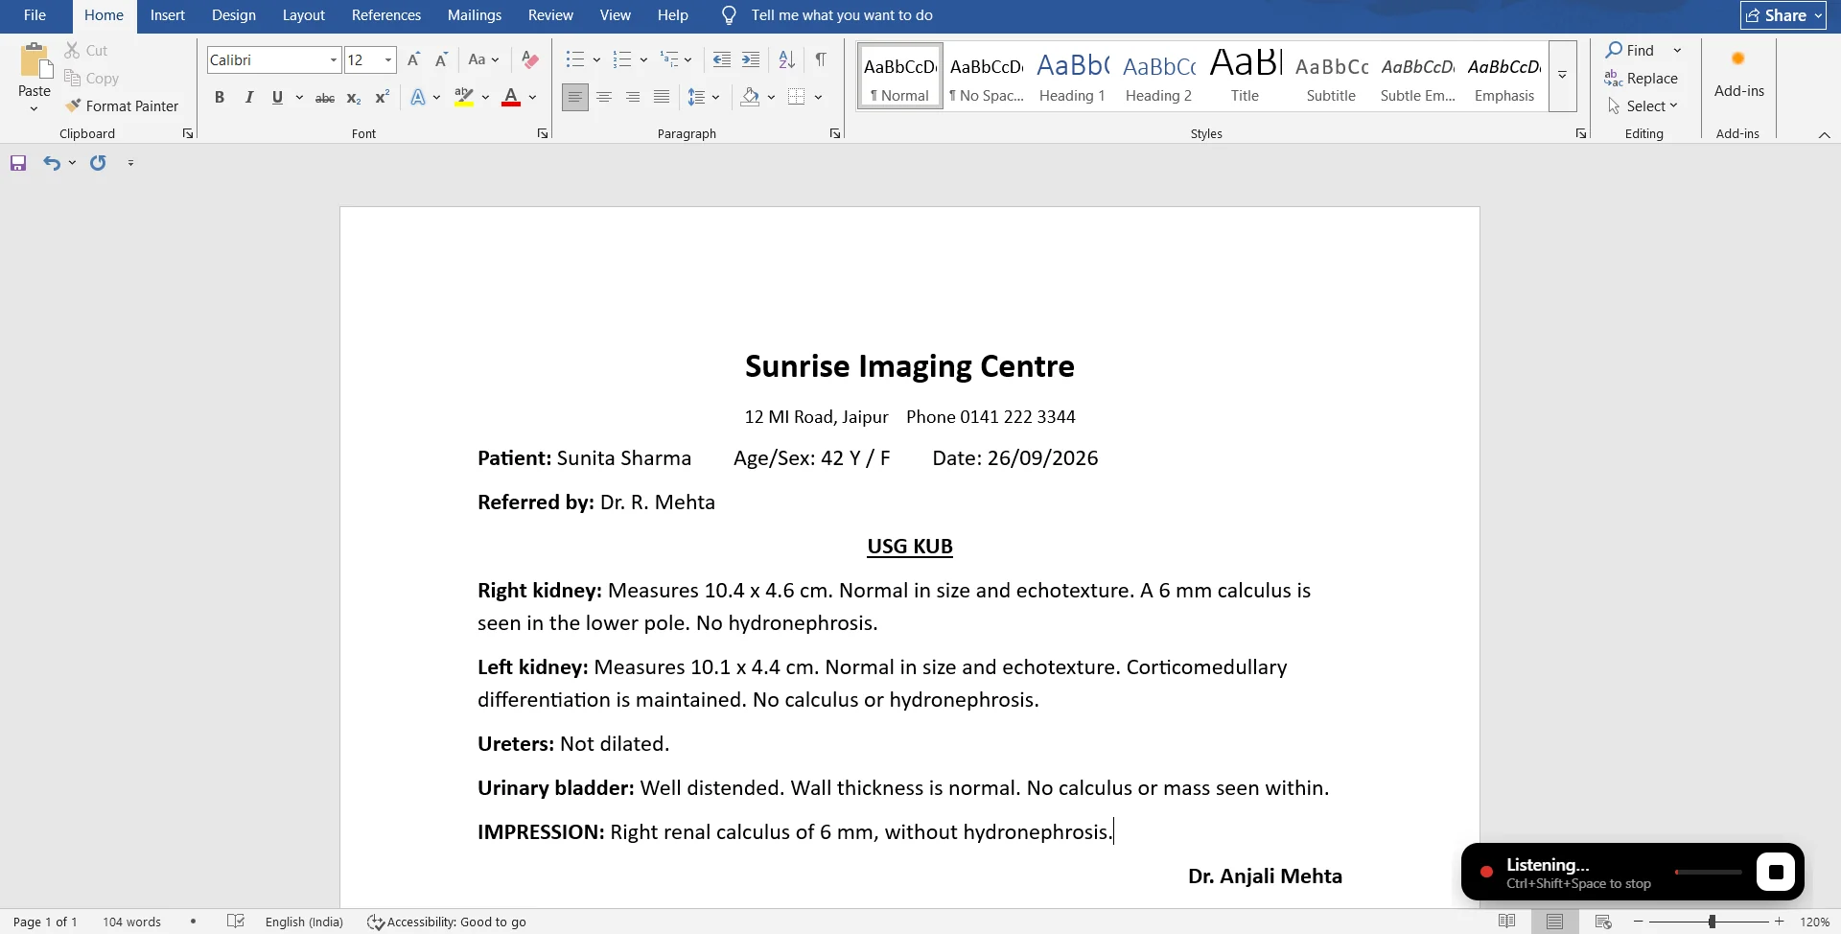Click the Clear All Formatting eraser icon
Viewport: 1841px width, 934px height.
[x=529, y=59]
